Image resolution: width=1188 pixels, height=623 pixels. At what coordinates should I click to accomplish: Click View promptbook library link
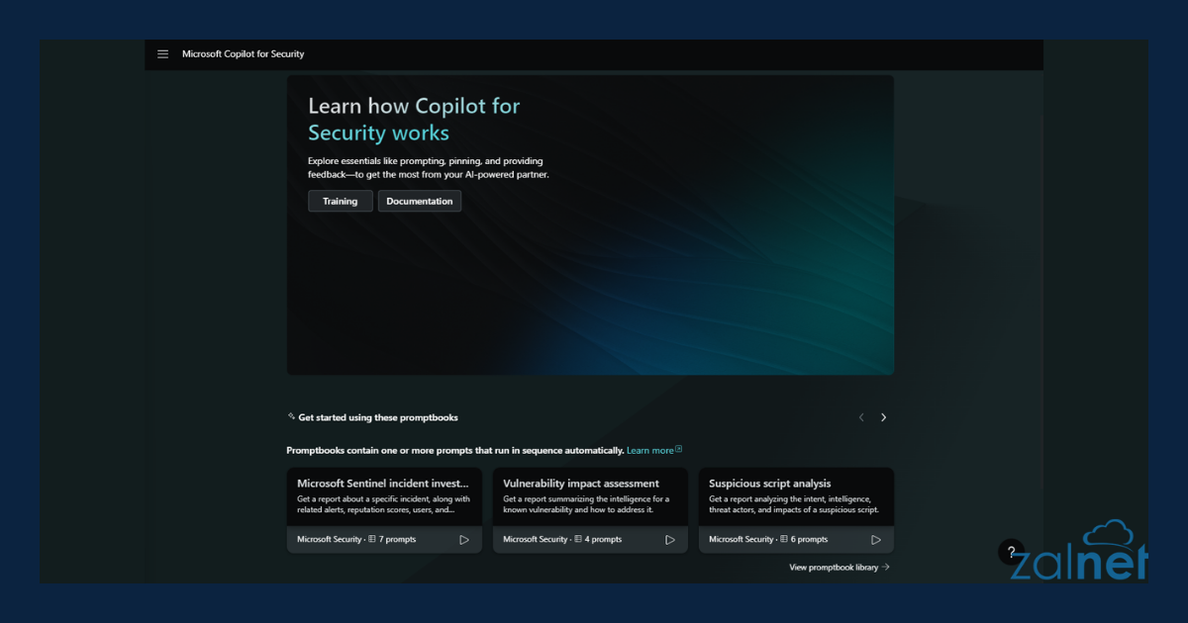pyautogui.click(x=840, y=568)
